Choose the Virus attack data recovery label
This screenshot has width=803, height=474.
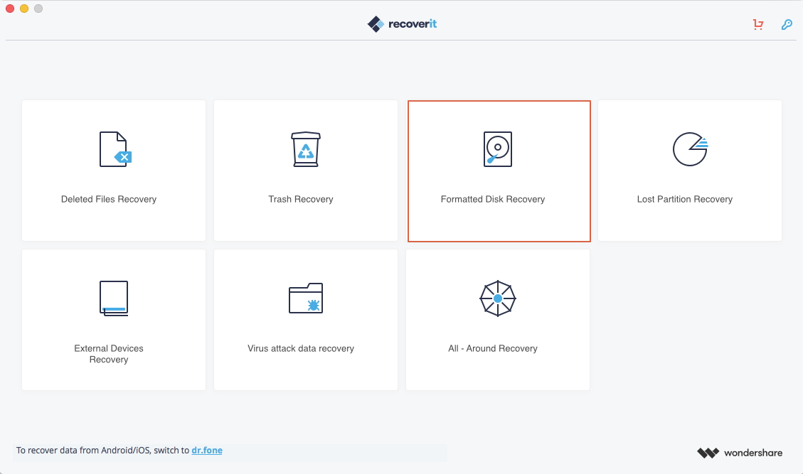[301, 349]
